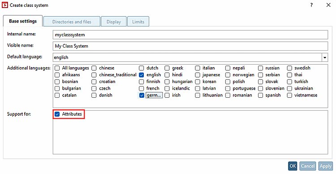
Task: Switch to the Base settings tab
Action: click(x=23, y=21)
